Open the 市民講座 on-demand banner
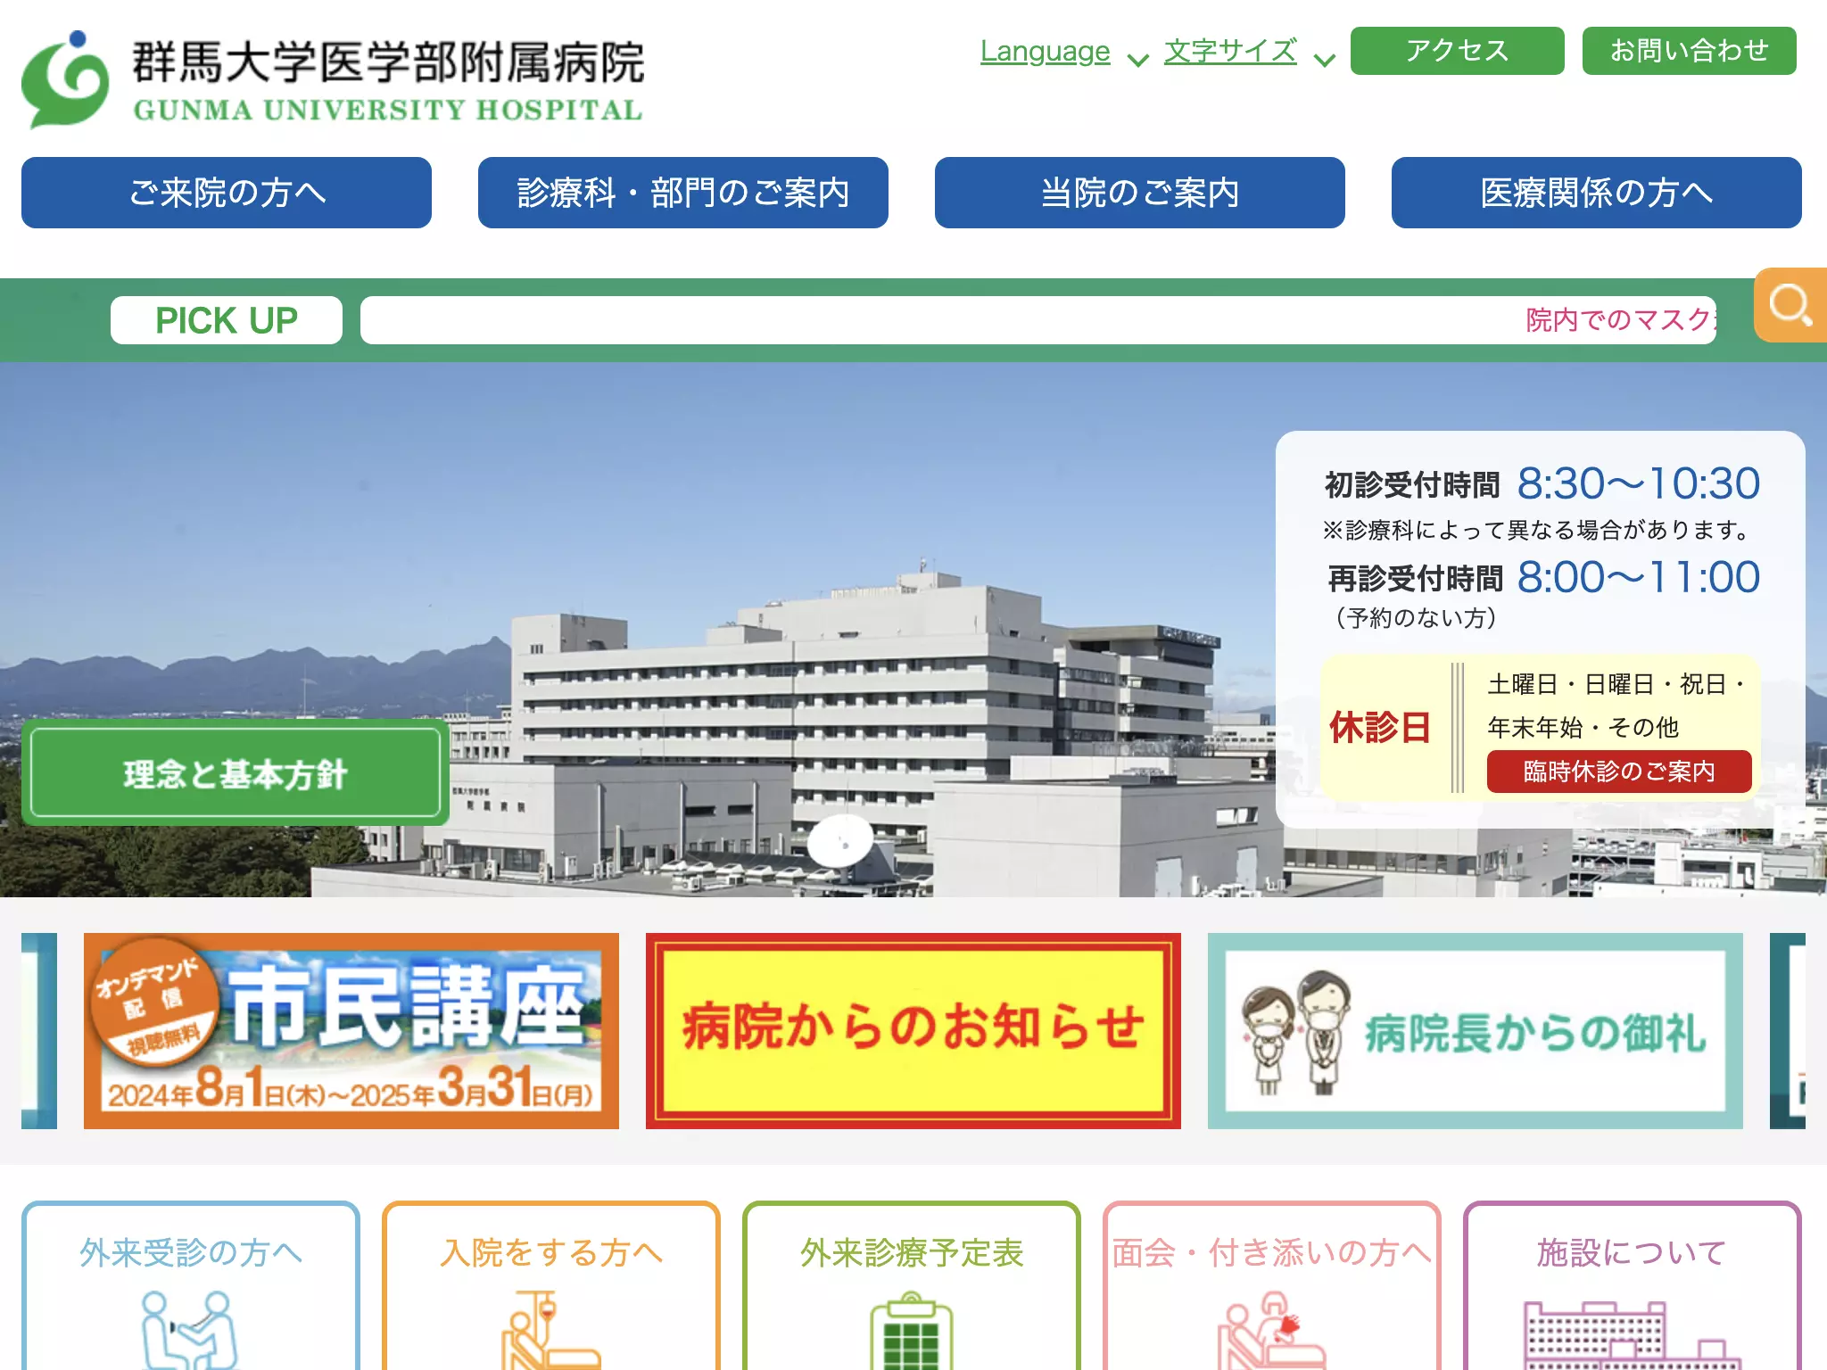 click(x=351, y=1031)
